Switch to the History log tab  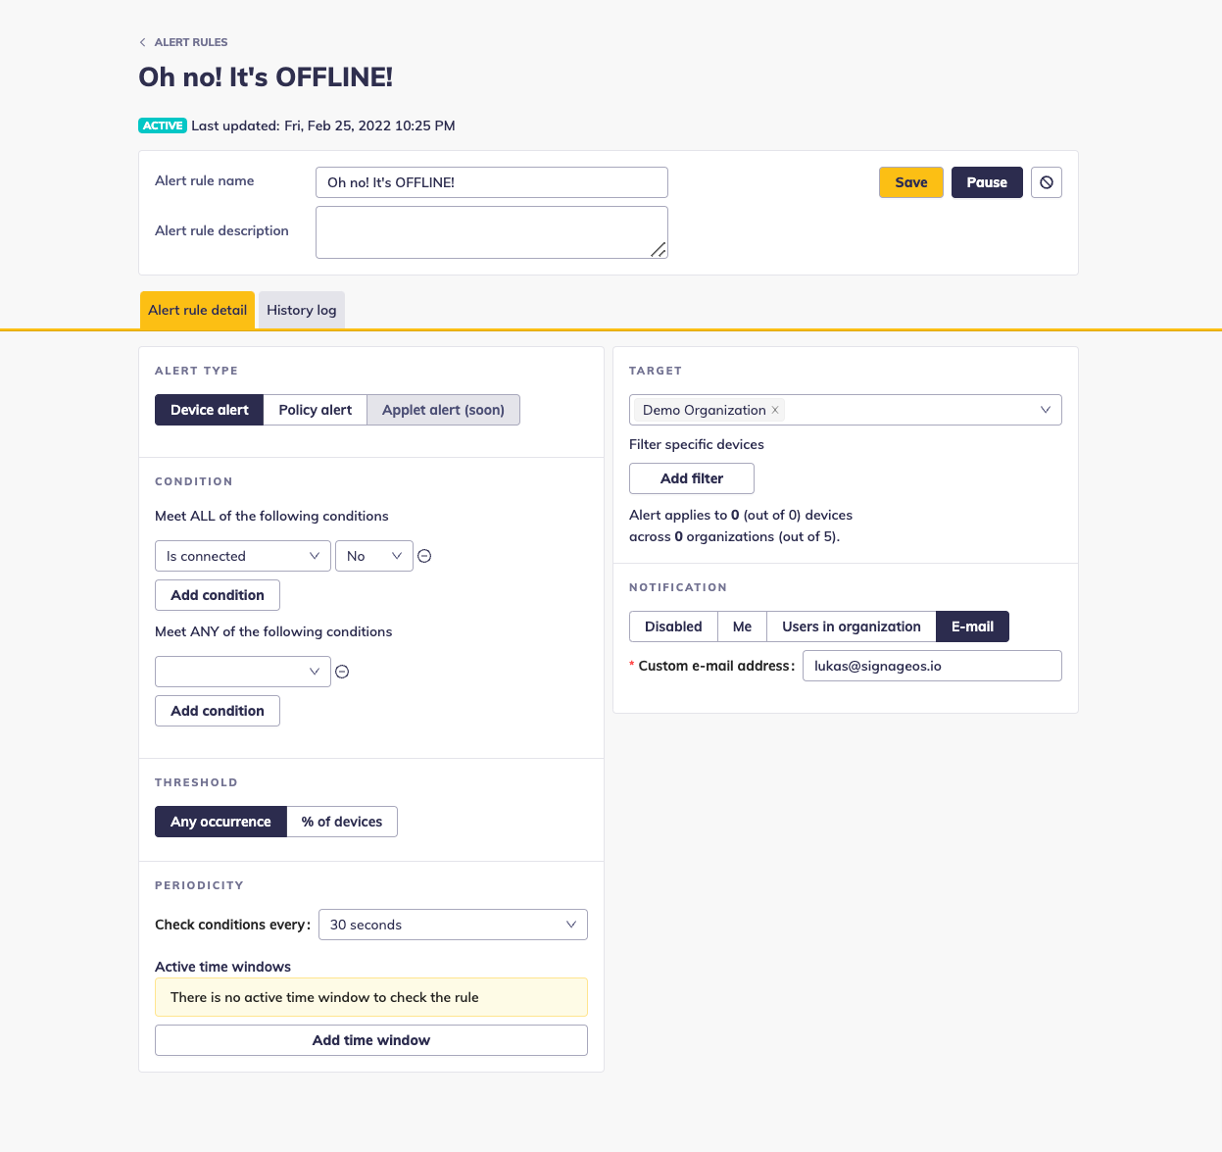pyautogui.click(x=301, y=310)
